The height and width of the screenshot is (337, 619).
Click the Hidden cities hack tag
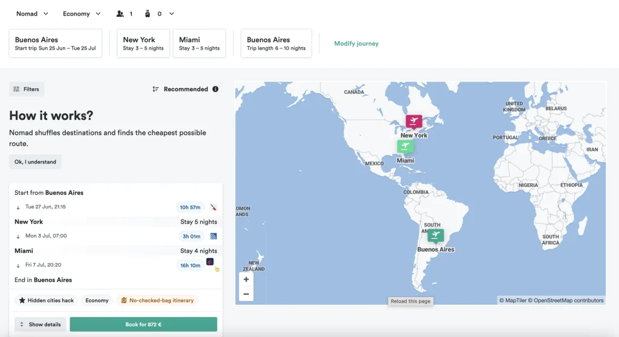(46, 300)
